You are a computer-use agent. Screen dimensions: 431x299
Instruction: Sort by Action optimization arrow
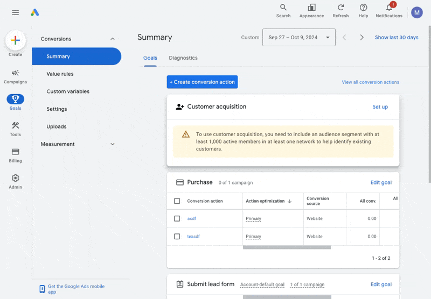(289, 201)
